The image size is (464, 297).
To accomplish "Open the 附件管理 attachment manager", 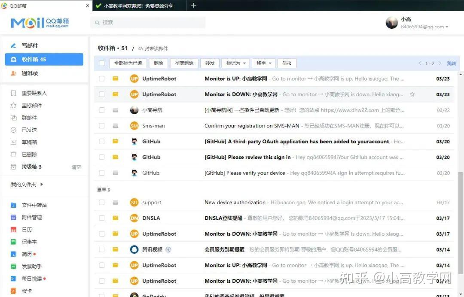I will [31, 217].
